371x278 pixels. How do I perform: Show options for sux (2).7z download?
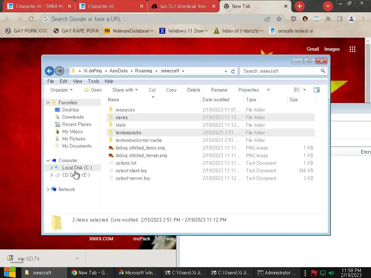click(x=77, y=258)
